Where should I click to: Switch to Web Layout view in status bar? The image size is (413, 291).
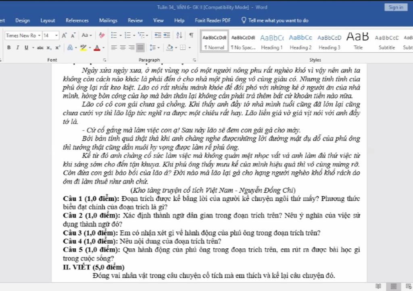(409, 286)
